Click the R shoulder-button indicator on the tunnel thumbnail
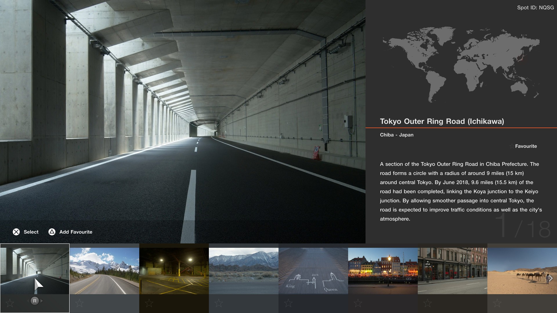 point(35,301)
